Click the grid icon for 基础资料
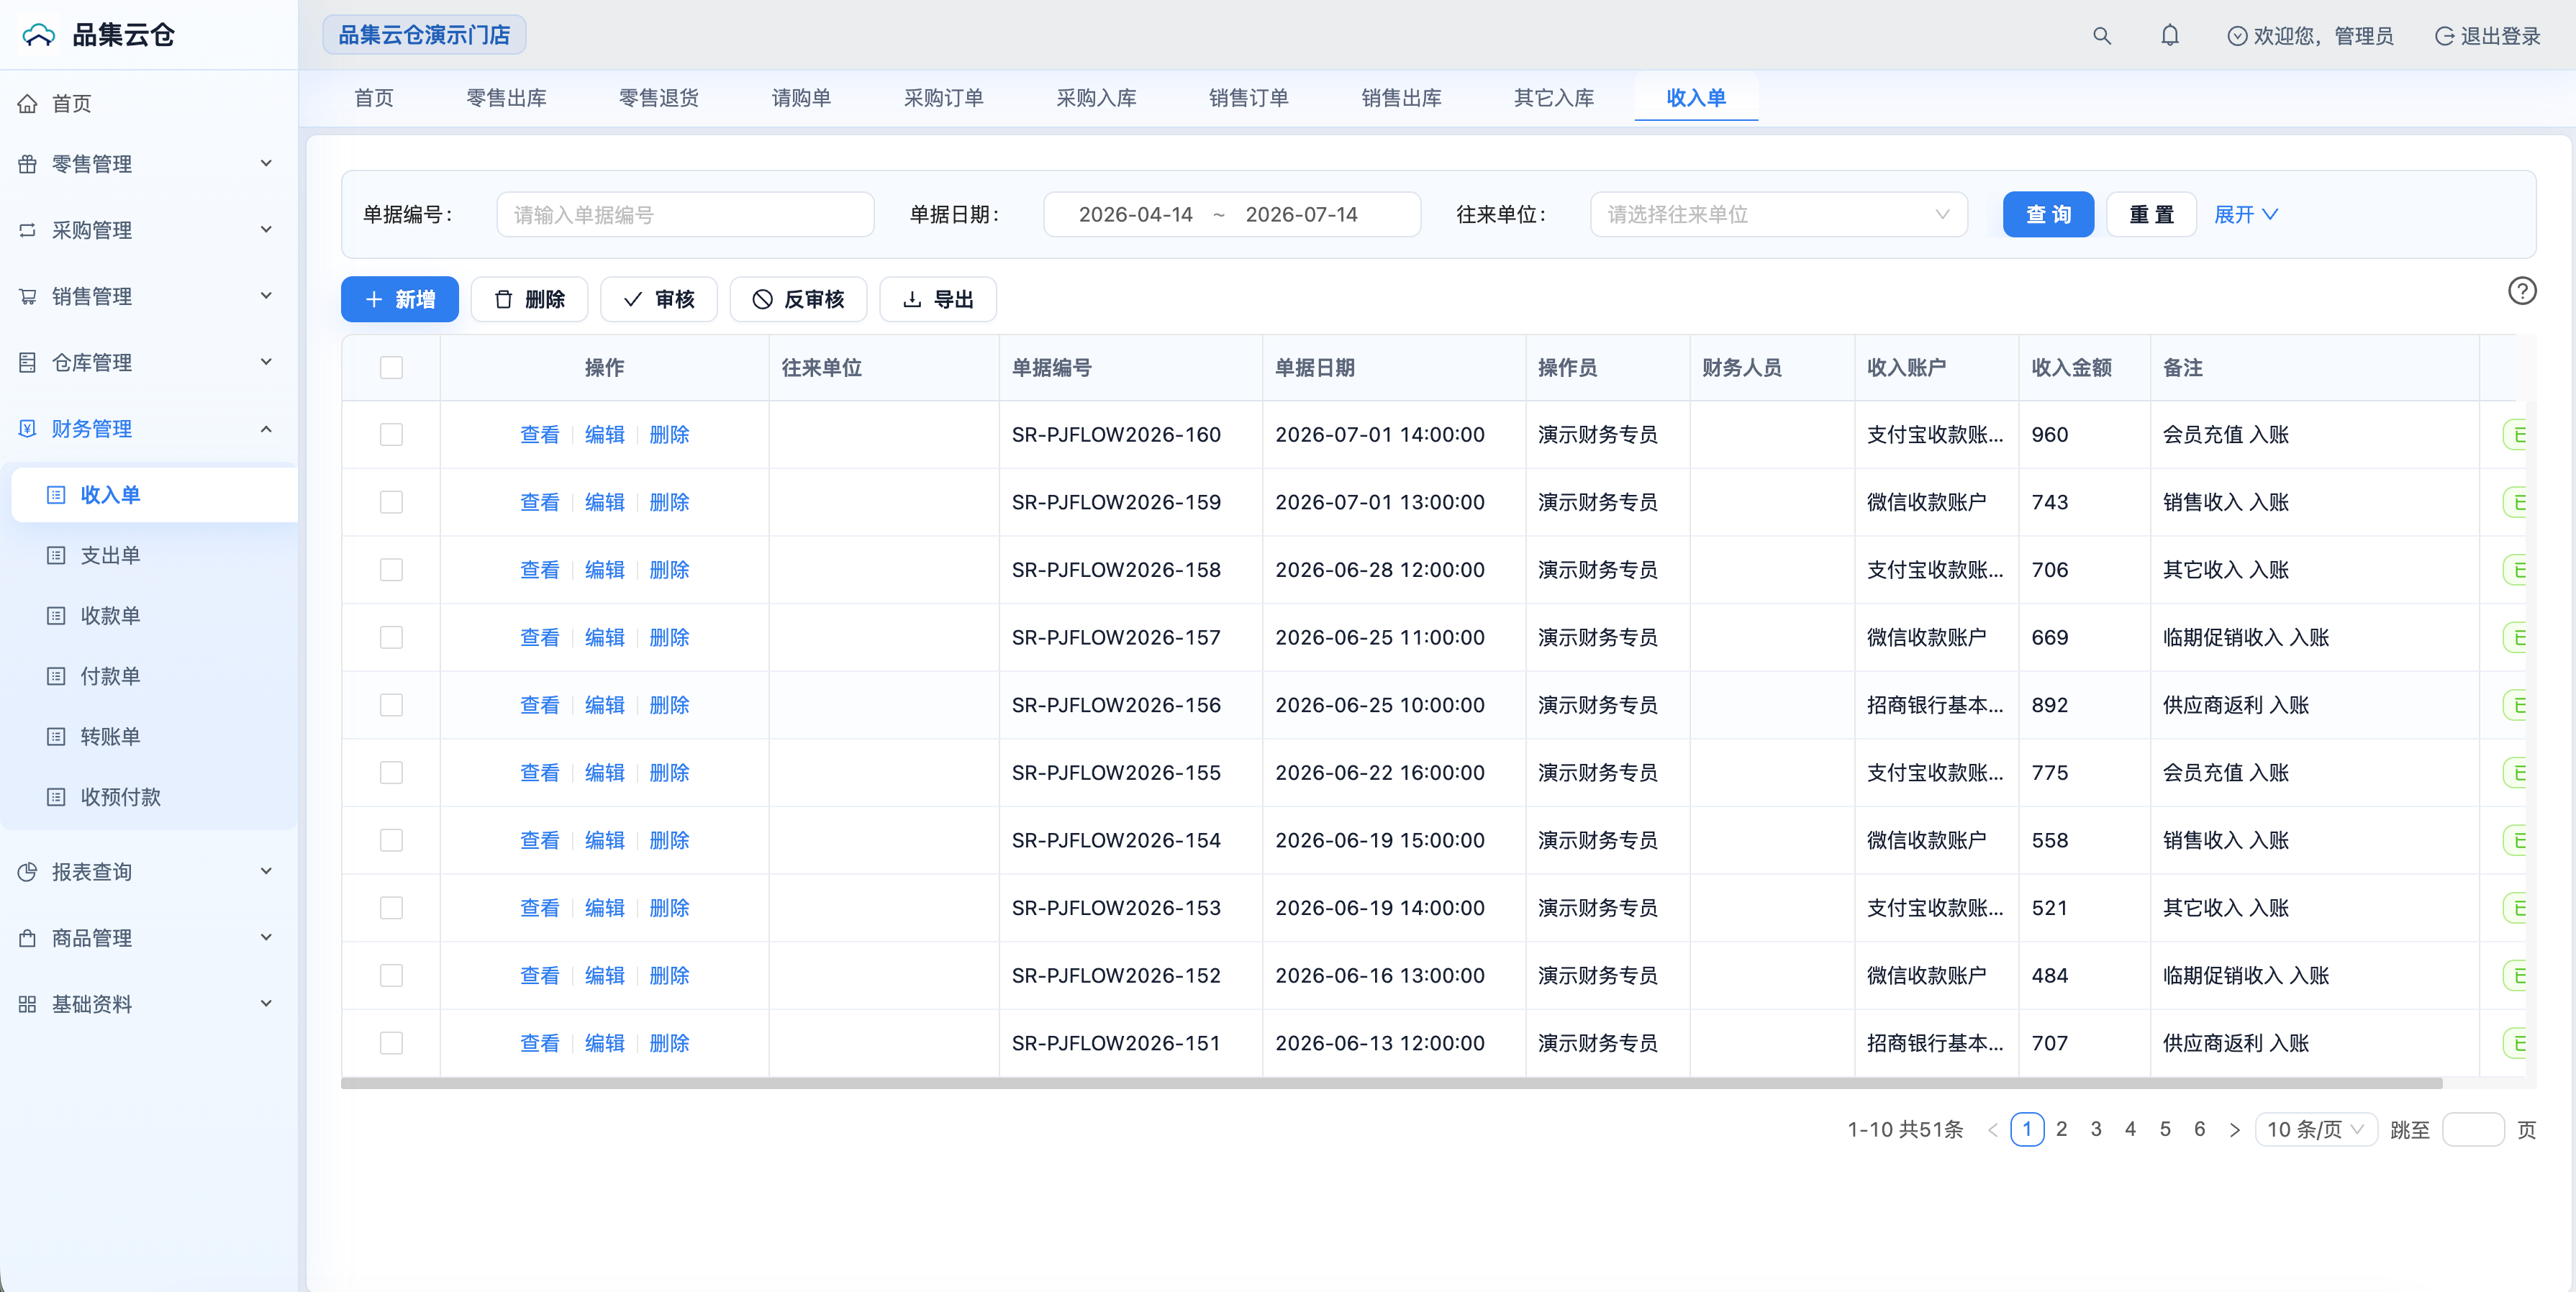Viewport: 2576px width, 1292px height. coord(28,1004)
